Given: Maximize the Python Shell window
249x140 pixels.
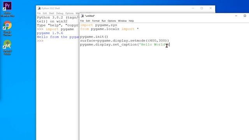Looking at the screenshot, I should 202,8.
